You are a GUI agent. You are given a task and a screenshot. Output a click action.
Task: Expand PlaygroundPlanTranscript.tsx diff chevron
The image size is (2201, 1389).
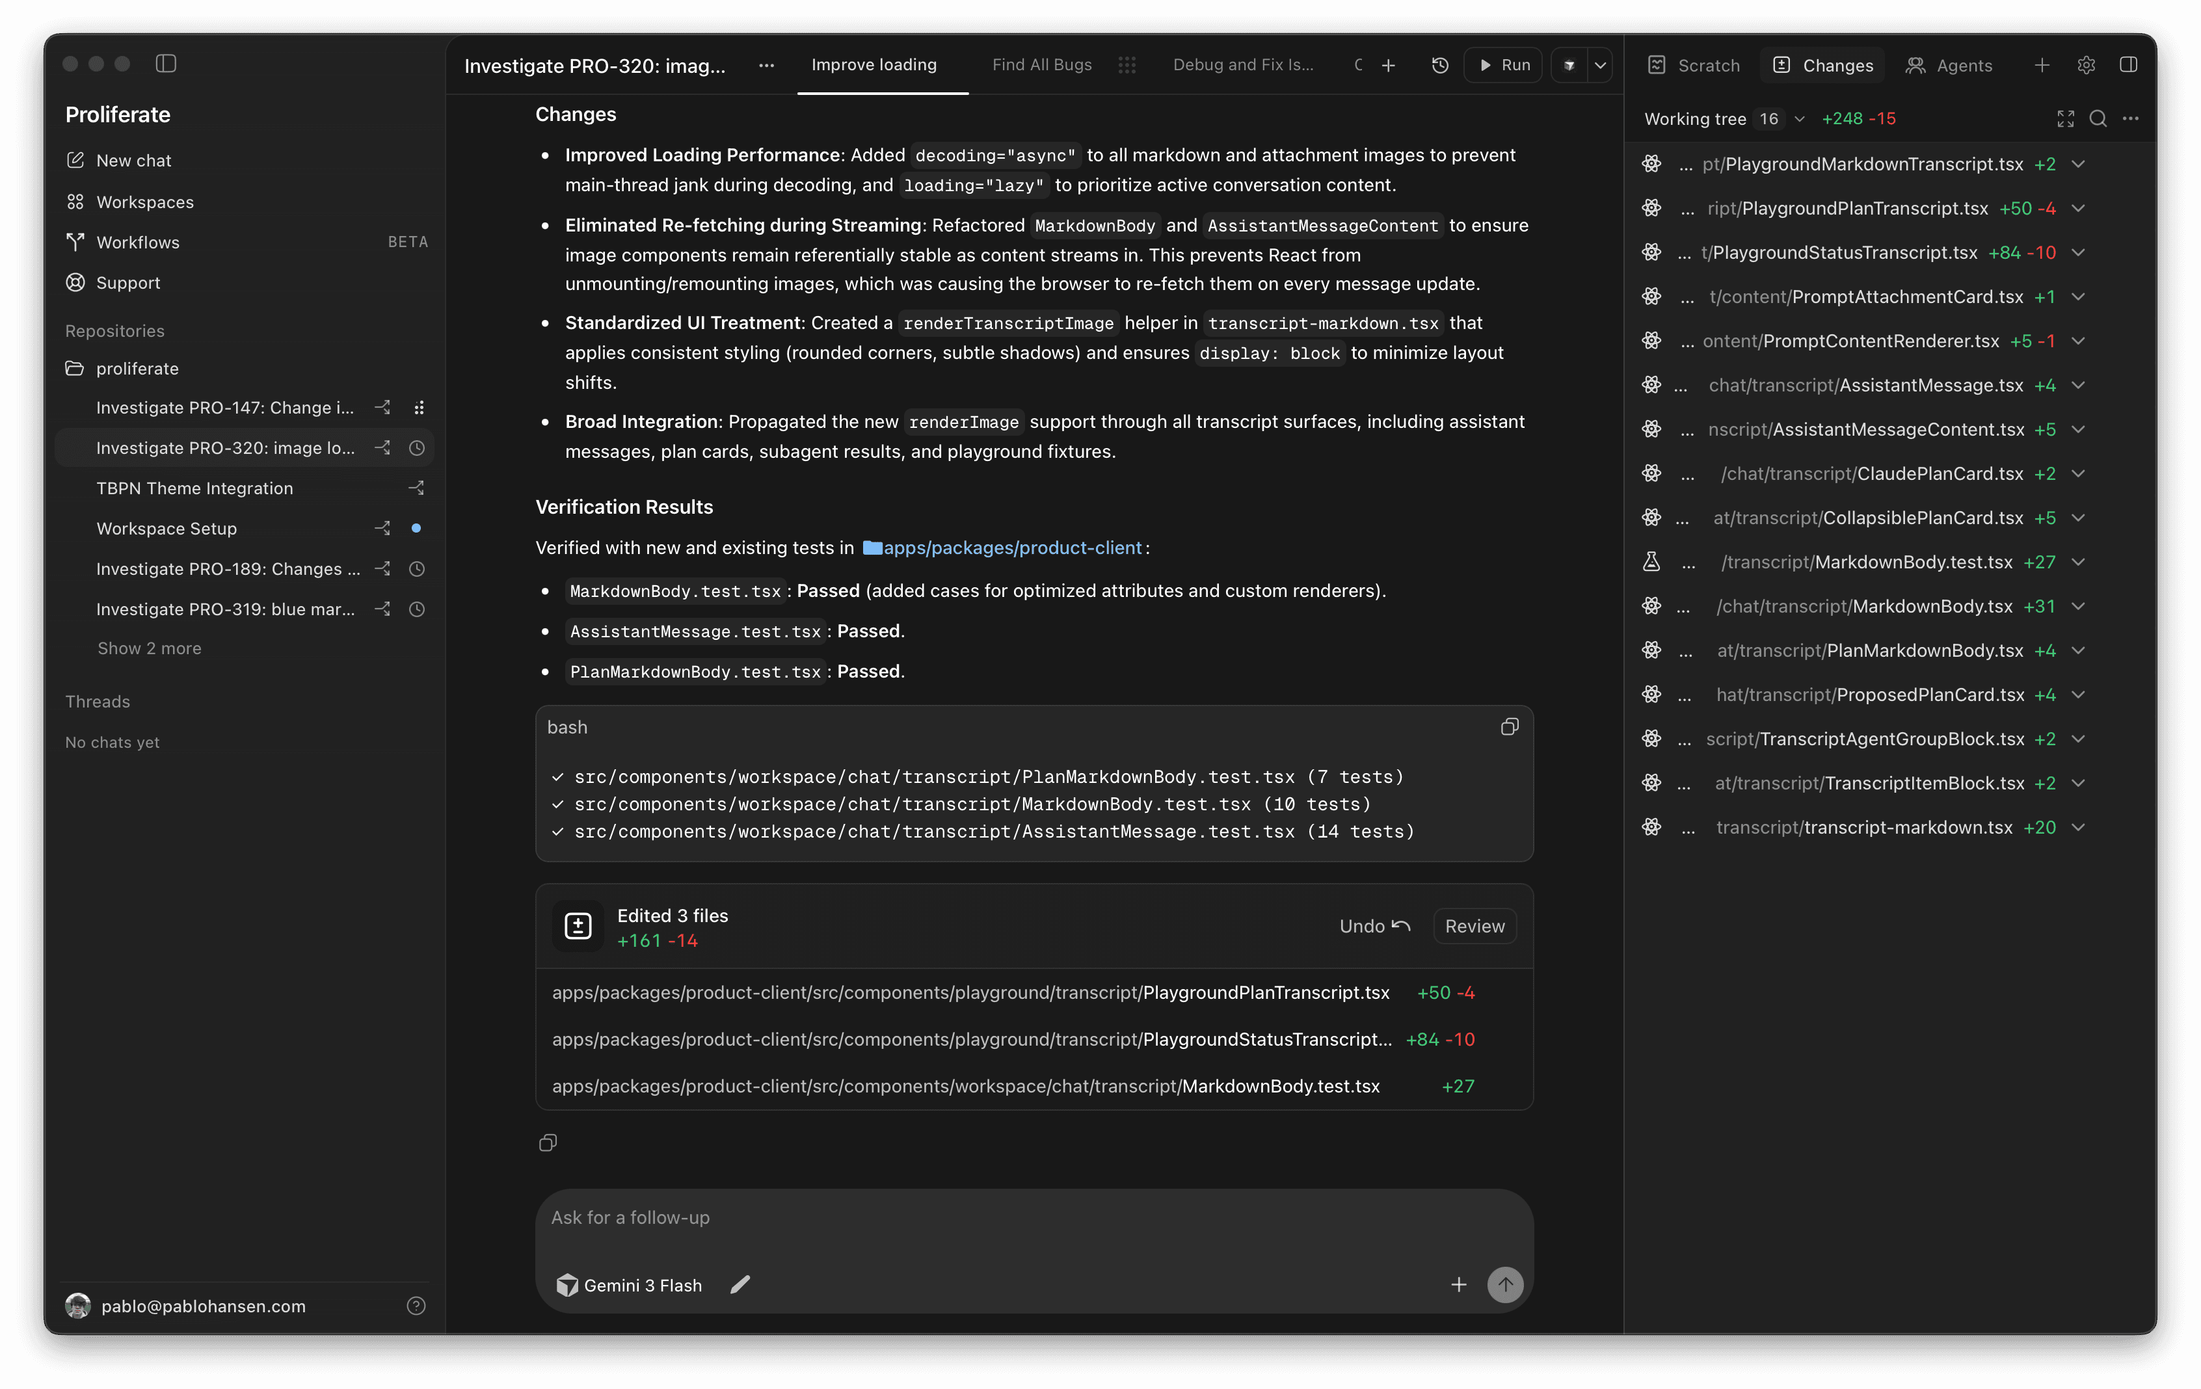[x=2079, y=208]
